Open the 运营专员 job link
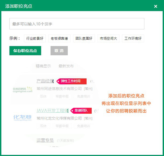Viewport: 164px width, 156px height. (45, 140)
